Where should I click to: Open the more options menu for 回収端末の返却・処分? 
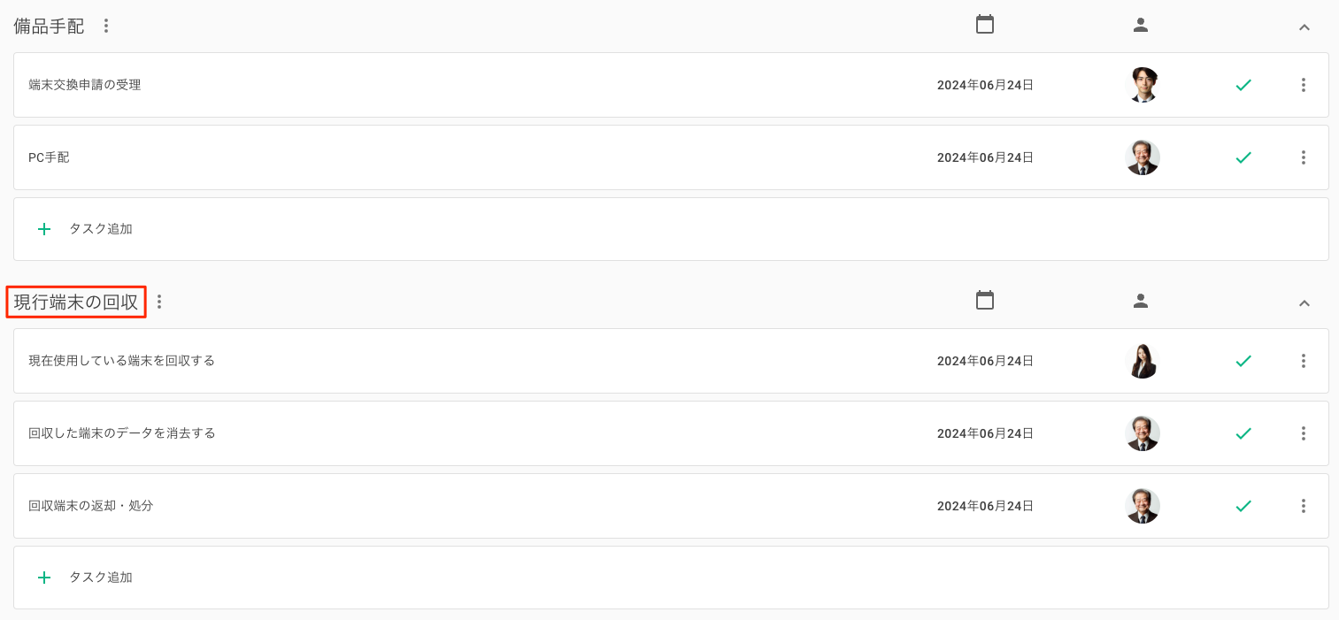(x=1304, y=506)
